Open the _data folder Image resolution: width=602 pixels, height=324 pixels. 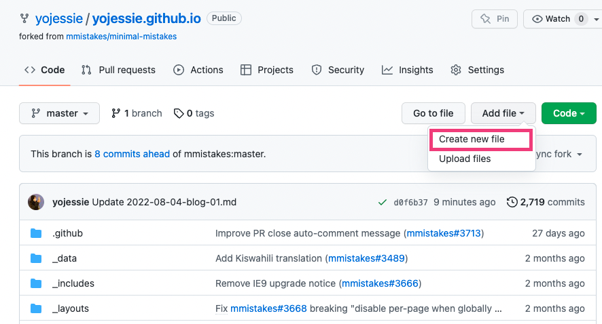point(65,258)
